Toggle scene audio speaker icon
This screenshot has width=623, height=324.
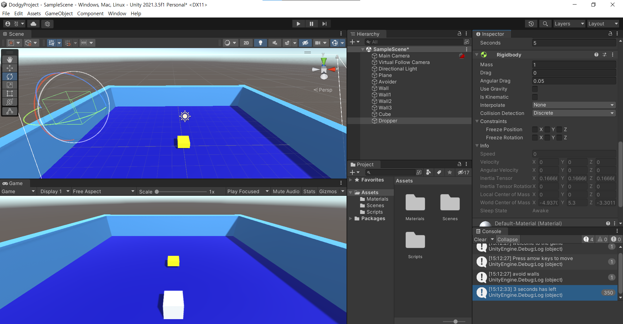(275, 43)
